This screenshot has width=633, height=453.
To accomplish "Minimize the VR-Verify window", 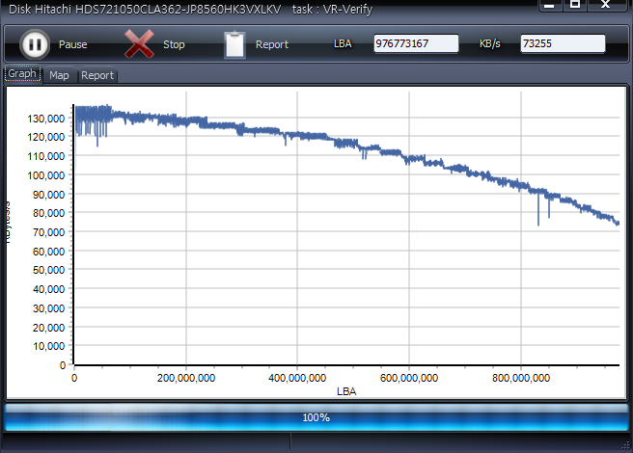I will coord(549,5).
